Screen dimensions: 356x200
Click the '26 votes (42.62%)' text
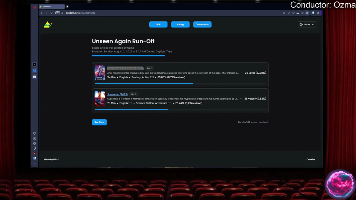(x=255, y=99)
